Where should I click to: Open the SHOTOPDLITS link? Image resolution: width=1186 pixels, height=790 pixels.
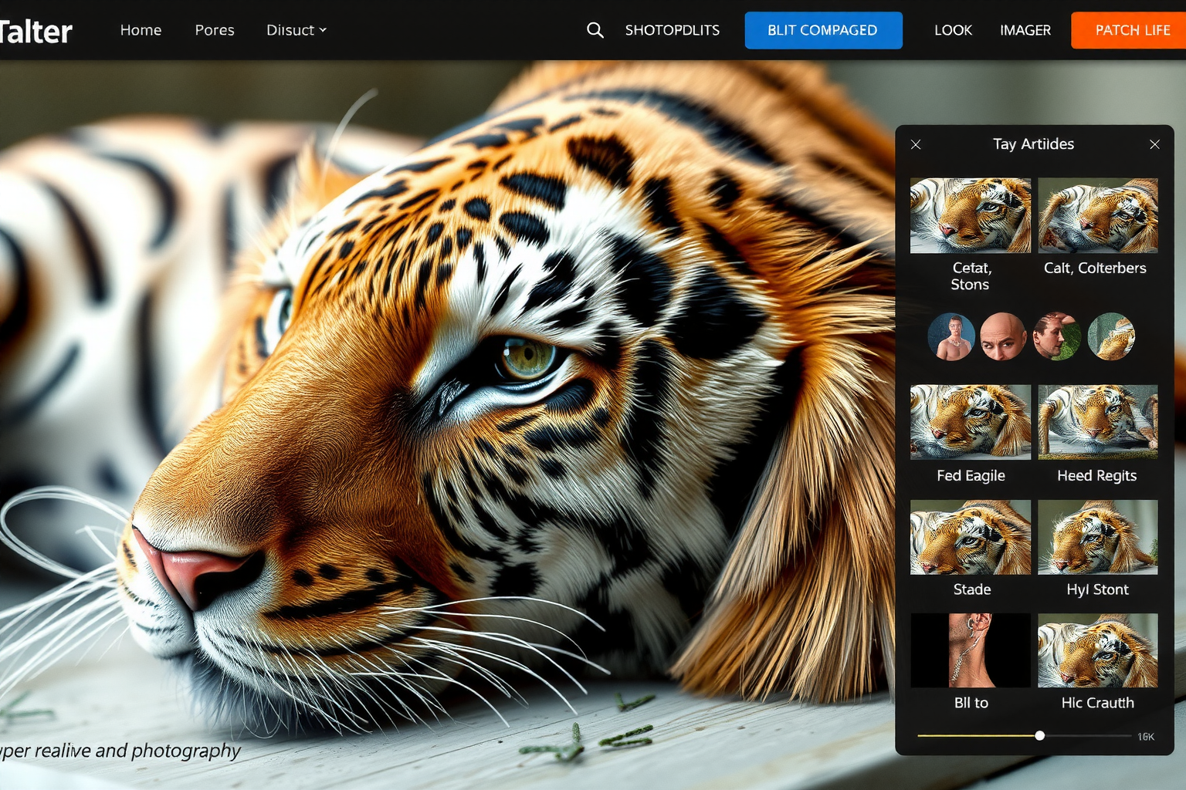(x=672, y=30)
